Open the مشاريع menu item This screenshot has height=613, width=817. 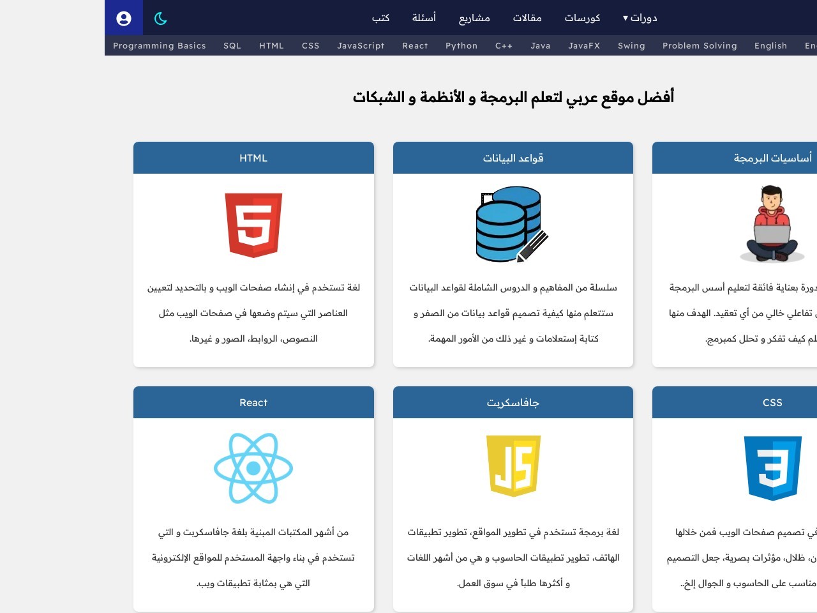click(474, 18)
